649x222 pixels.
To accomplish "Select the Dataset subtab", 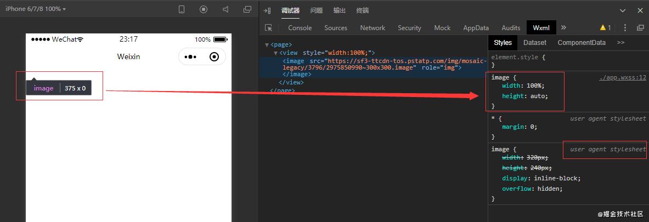I will pyautogui.click(x=535, y=43).
